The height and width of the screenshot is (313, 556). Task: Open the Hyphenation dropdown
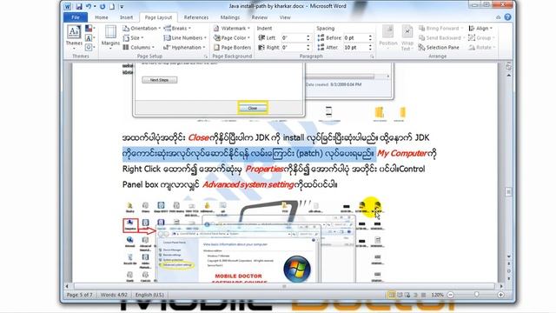click(x=184, y=47)
